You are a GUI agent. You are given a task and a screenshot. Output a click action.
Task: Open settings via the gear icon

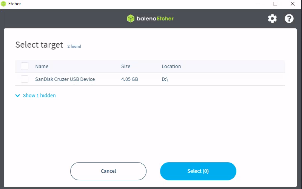(x=272, y=19)
